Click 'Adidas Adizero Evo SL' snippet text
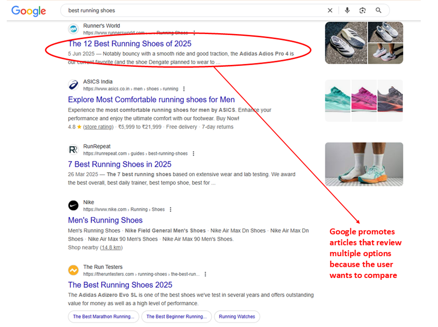This screenshot has height=327, width=438. point(108,295)
